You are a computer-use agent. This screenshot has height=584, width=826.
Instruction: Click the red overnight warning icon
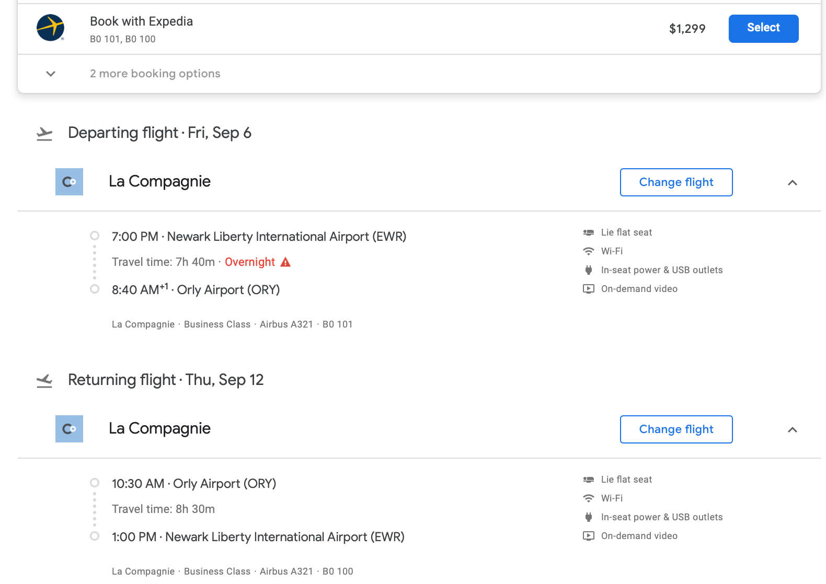pyautogui.click(x=285, y=262)
